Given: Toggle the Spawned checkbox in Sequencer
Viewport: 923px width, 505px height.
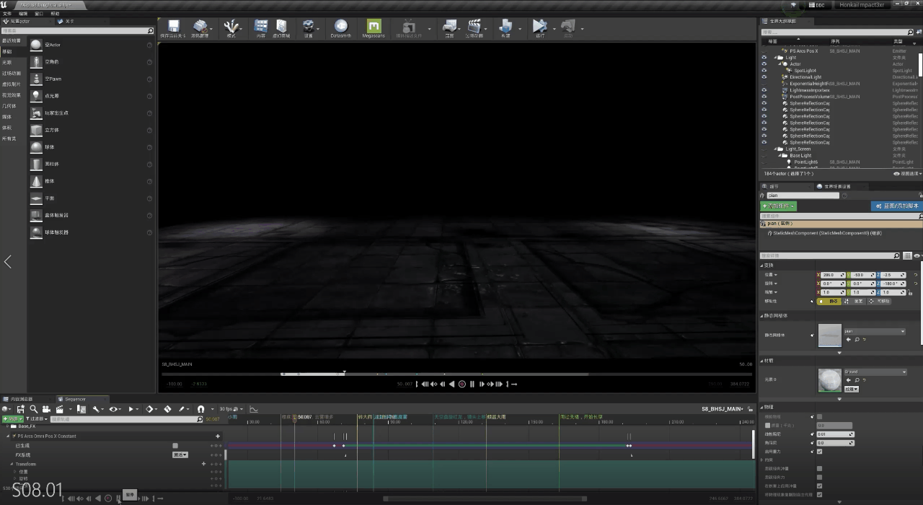Looking at the screenshot, I should coord(175,446).
